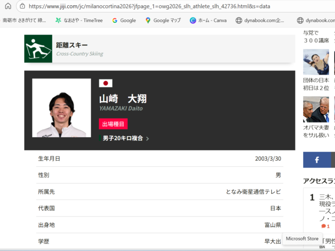Click the education value 早大出
The image size is (335, 251).
273,241
